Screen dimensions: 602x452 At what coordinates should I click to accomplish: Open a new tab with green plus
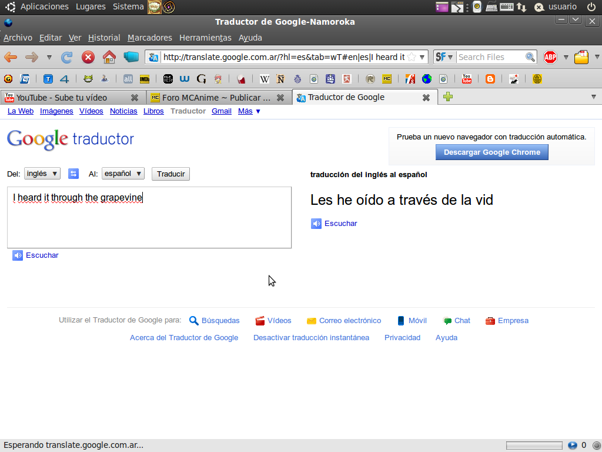[447, 97]
